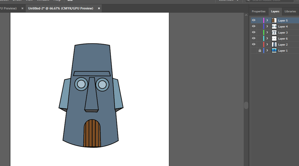Click the Layer 1 thumbnail

point(274,51)
